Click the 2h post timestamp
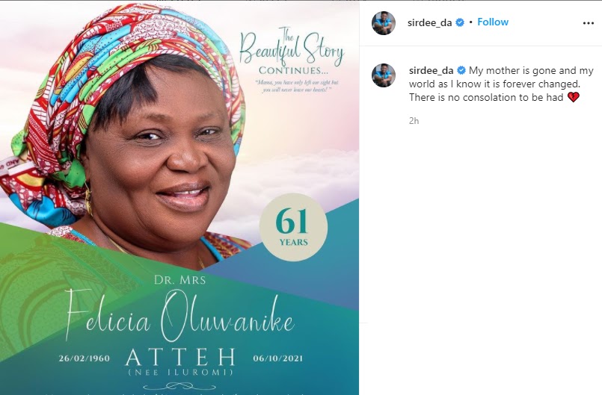This screenshot has width=602, height=395. click(414, 121)
